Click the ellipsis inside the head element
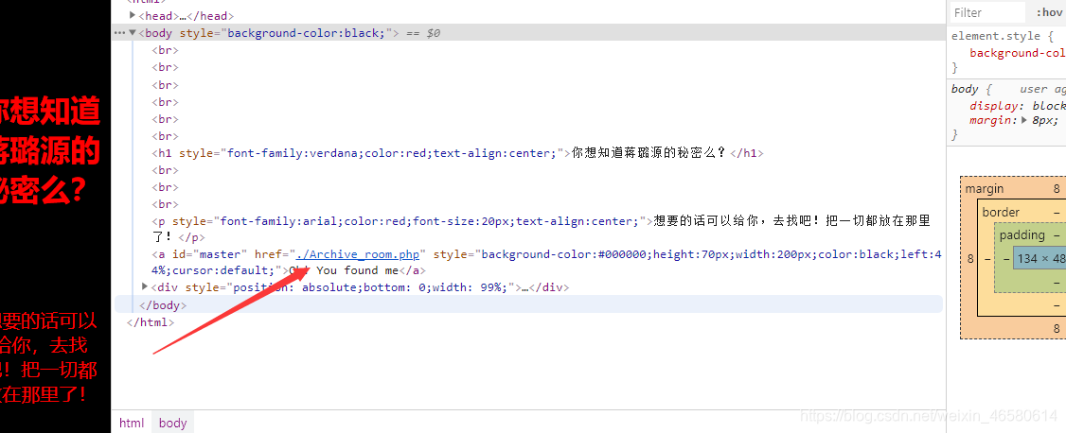This screenshot has width=1066, height=433. (x=183, y=16)
